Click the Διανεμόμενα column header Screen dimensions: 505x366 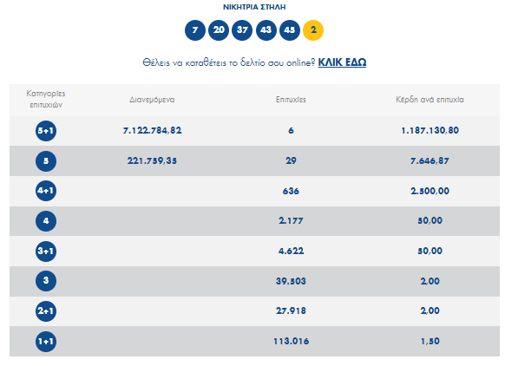152,100
